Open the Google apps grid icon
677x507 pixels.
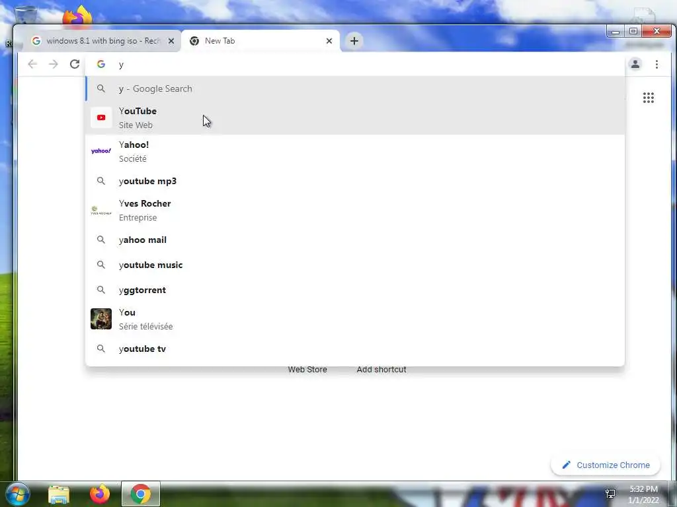(x=648, y=98)
